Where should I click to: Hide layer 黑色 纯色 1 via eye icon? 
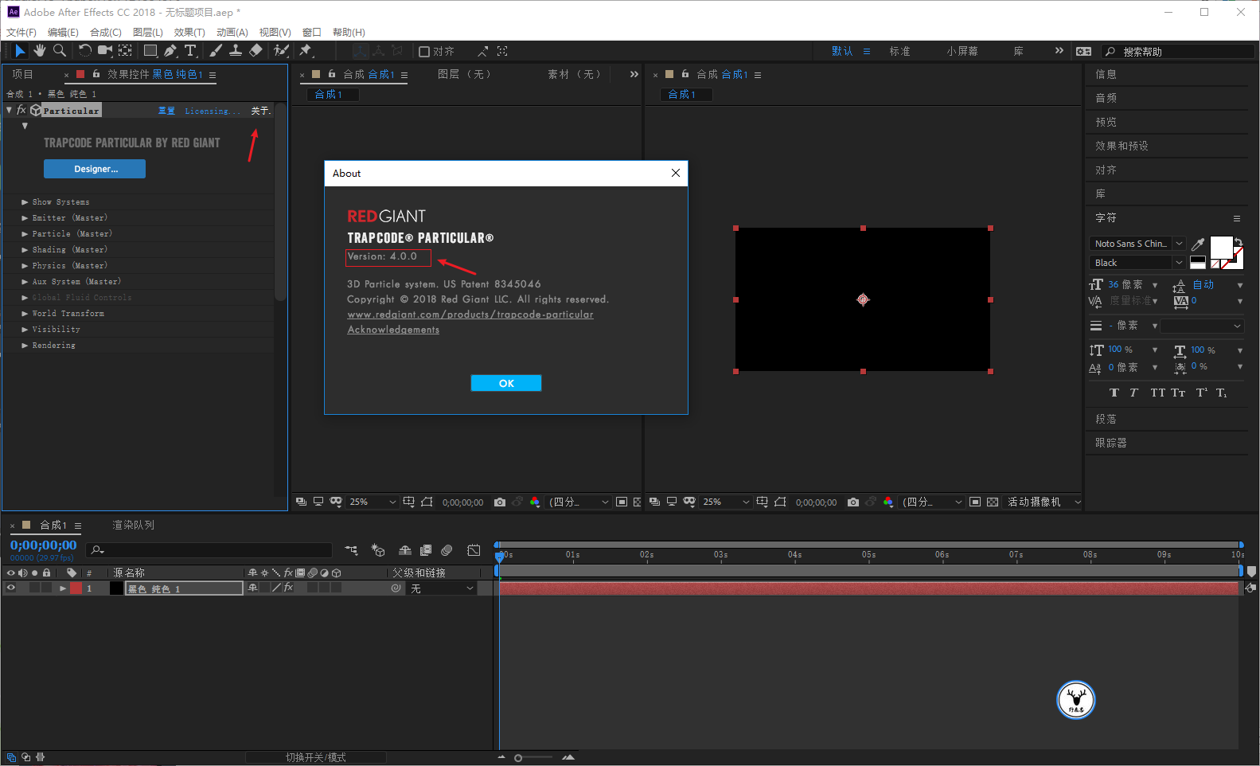tap(11, 588)
